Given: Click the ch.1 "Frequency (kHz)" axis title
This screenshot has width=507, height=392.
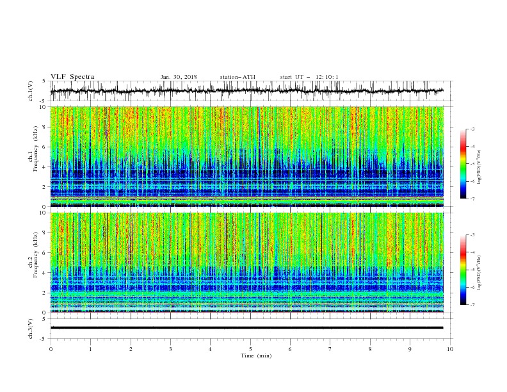Looking at the screenshot, I should 36,149.
